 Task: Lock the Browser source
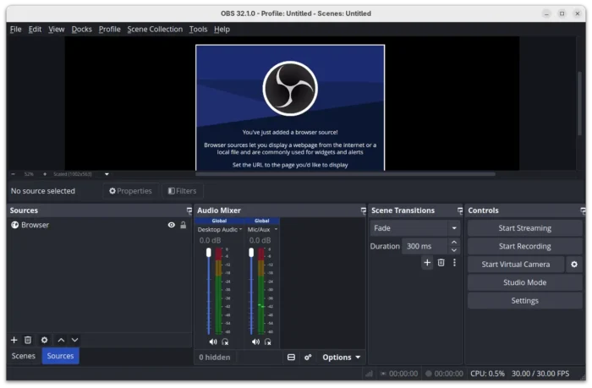tap(183, 225)
